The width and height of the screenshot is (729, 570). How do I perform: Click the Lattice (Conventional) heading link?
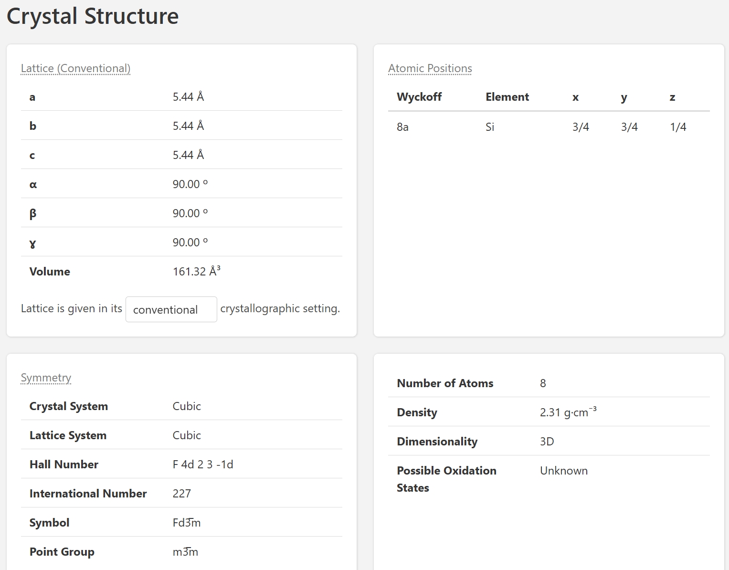(75, 68)
